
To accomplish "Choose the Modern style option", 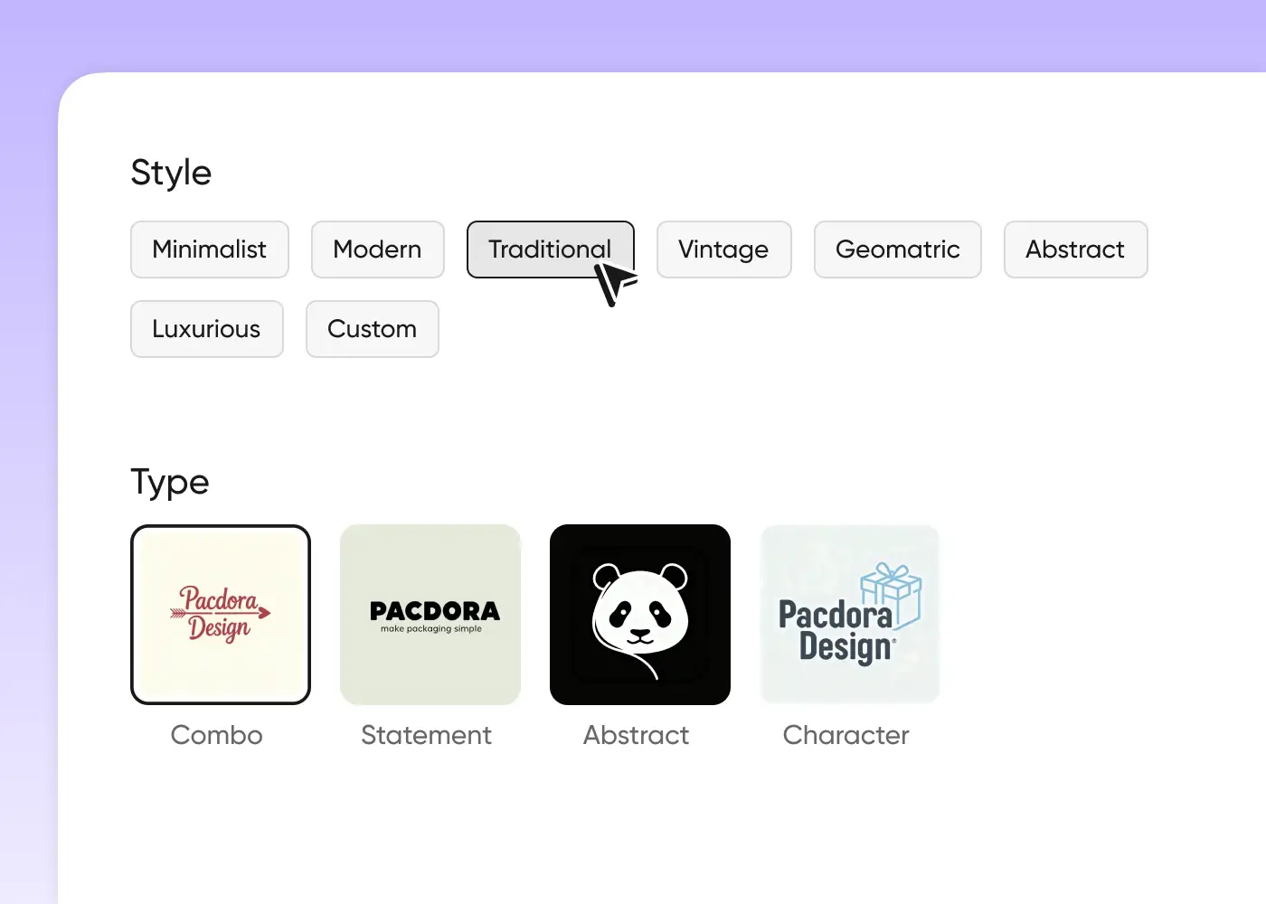I will tap(377, 250).
